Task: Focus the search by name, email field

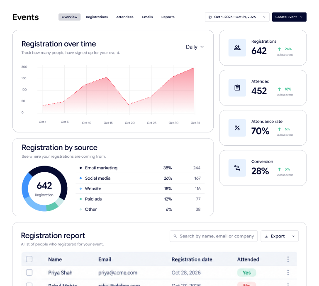Action: 213,236
